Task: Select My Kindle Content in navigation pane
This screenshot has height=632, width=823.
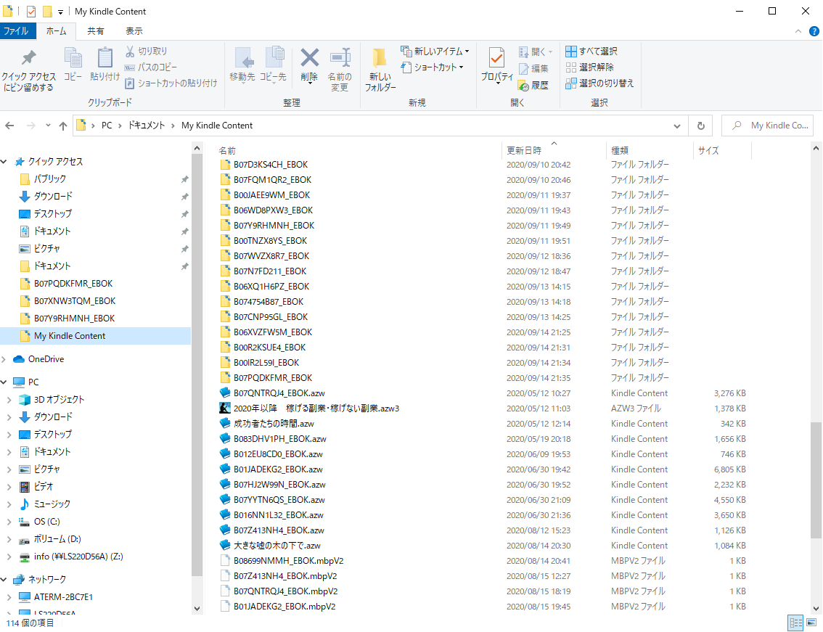Action: click(96, 336)
